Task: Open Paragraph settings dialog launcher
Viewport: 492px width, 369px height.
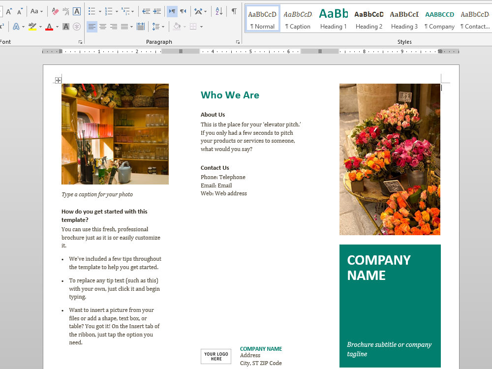Action: point(238,42)
